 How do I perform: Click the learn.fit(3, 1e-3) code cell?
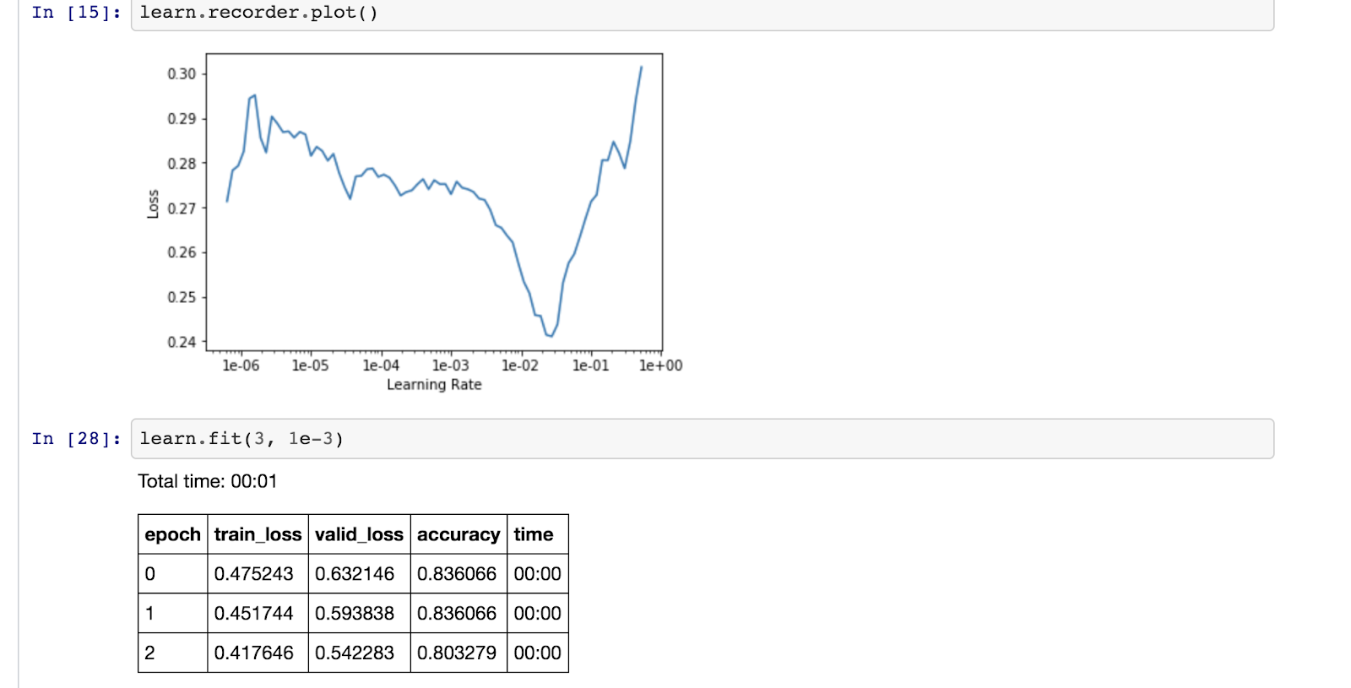coord(702,439)
